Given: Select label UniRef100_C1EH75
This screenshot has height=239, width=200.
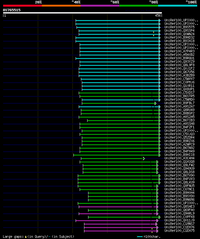Looking at the screenshot, I should pyautogui.click(x=179, y=231).
